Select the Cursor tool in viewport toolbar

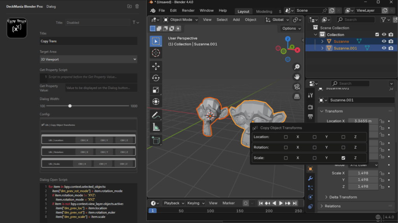156,53
